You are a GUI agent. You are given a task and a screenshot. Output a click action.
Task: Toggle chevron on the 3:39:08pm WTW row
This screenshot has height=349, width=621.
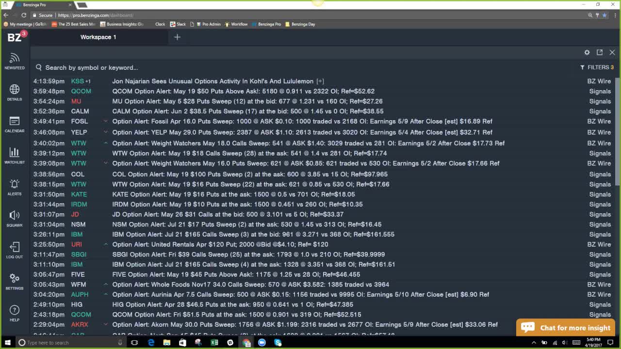coord(105,163)
